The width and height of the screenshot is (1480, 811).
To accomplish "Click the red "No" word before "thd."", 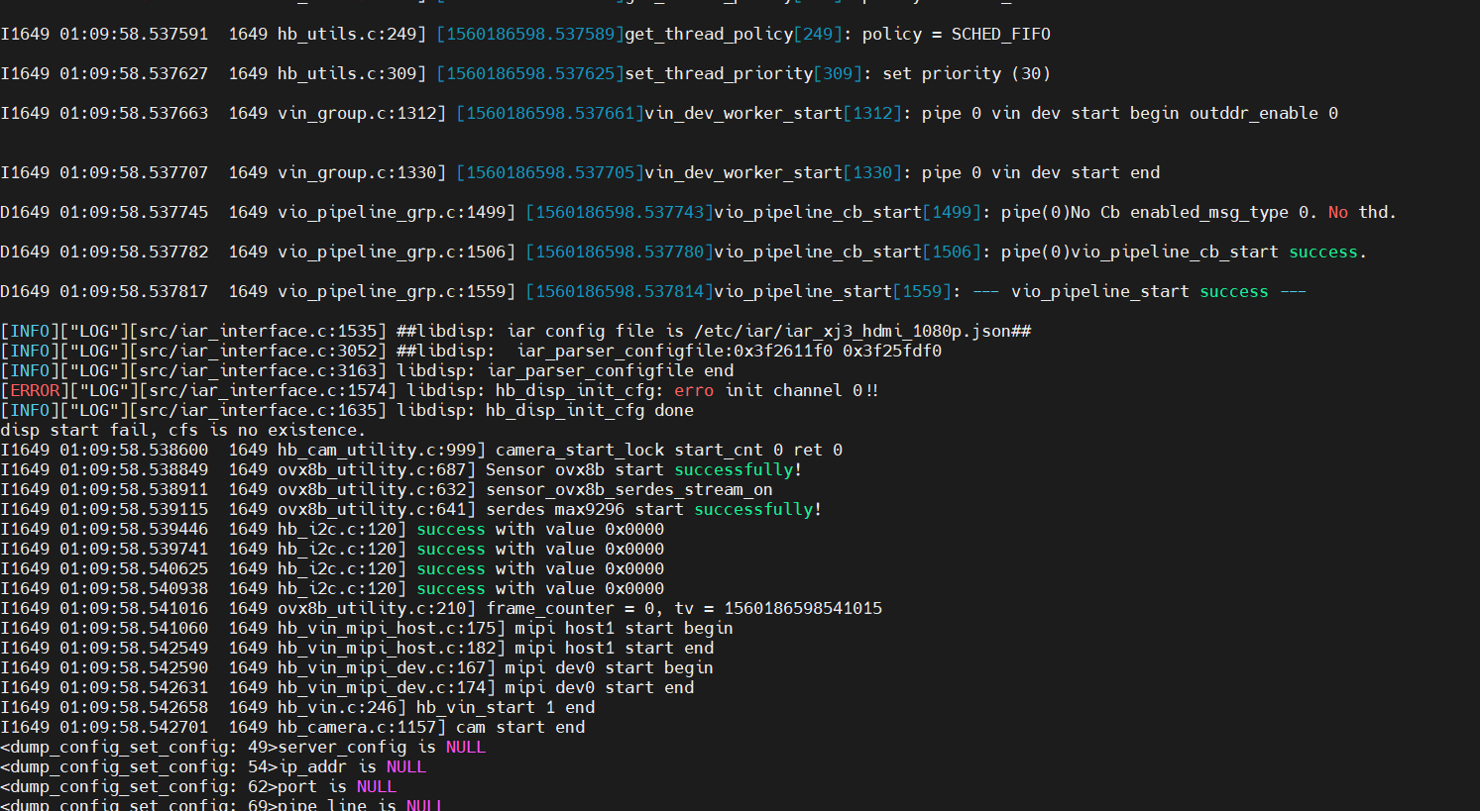I will click(x=1337, y=213).
